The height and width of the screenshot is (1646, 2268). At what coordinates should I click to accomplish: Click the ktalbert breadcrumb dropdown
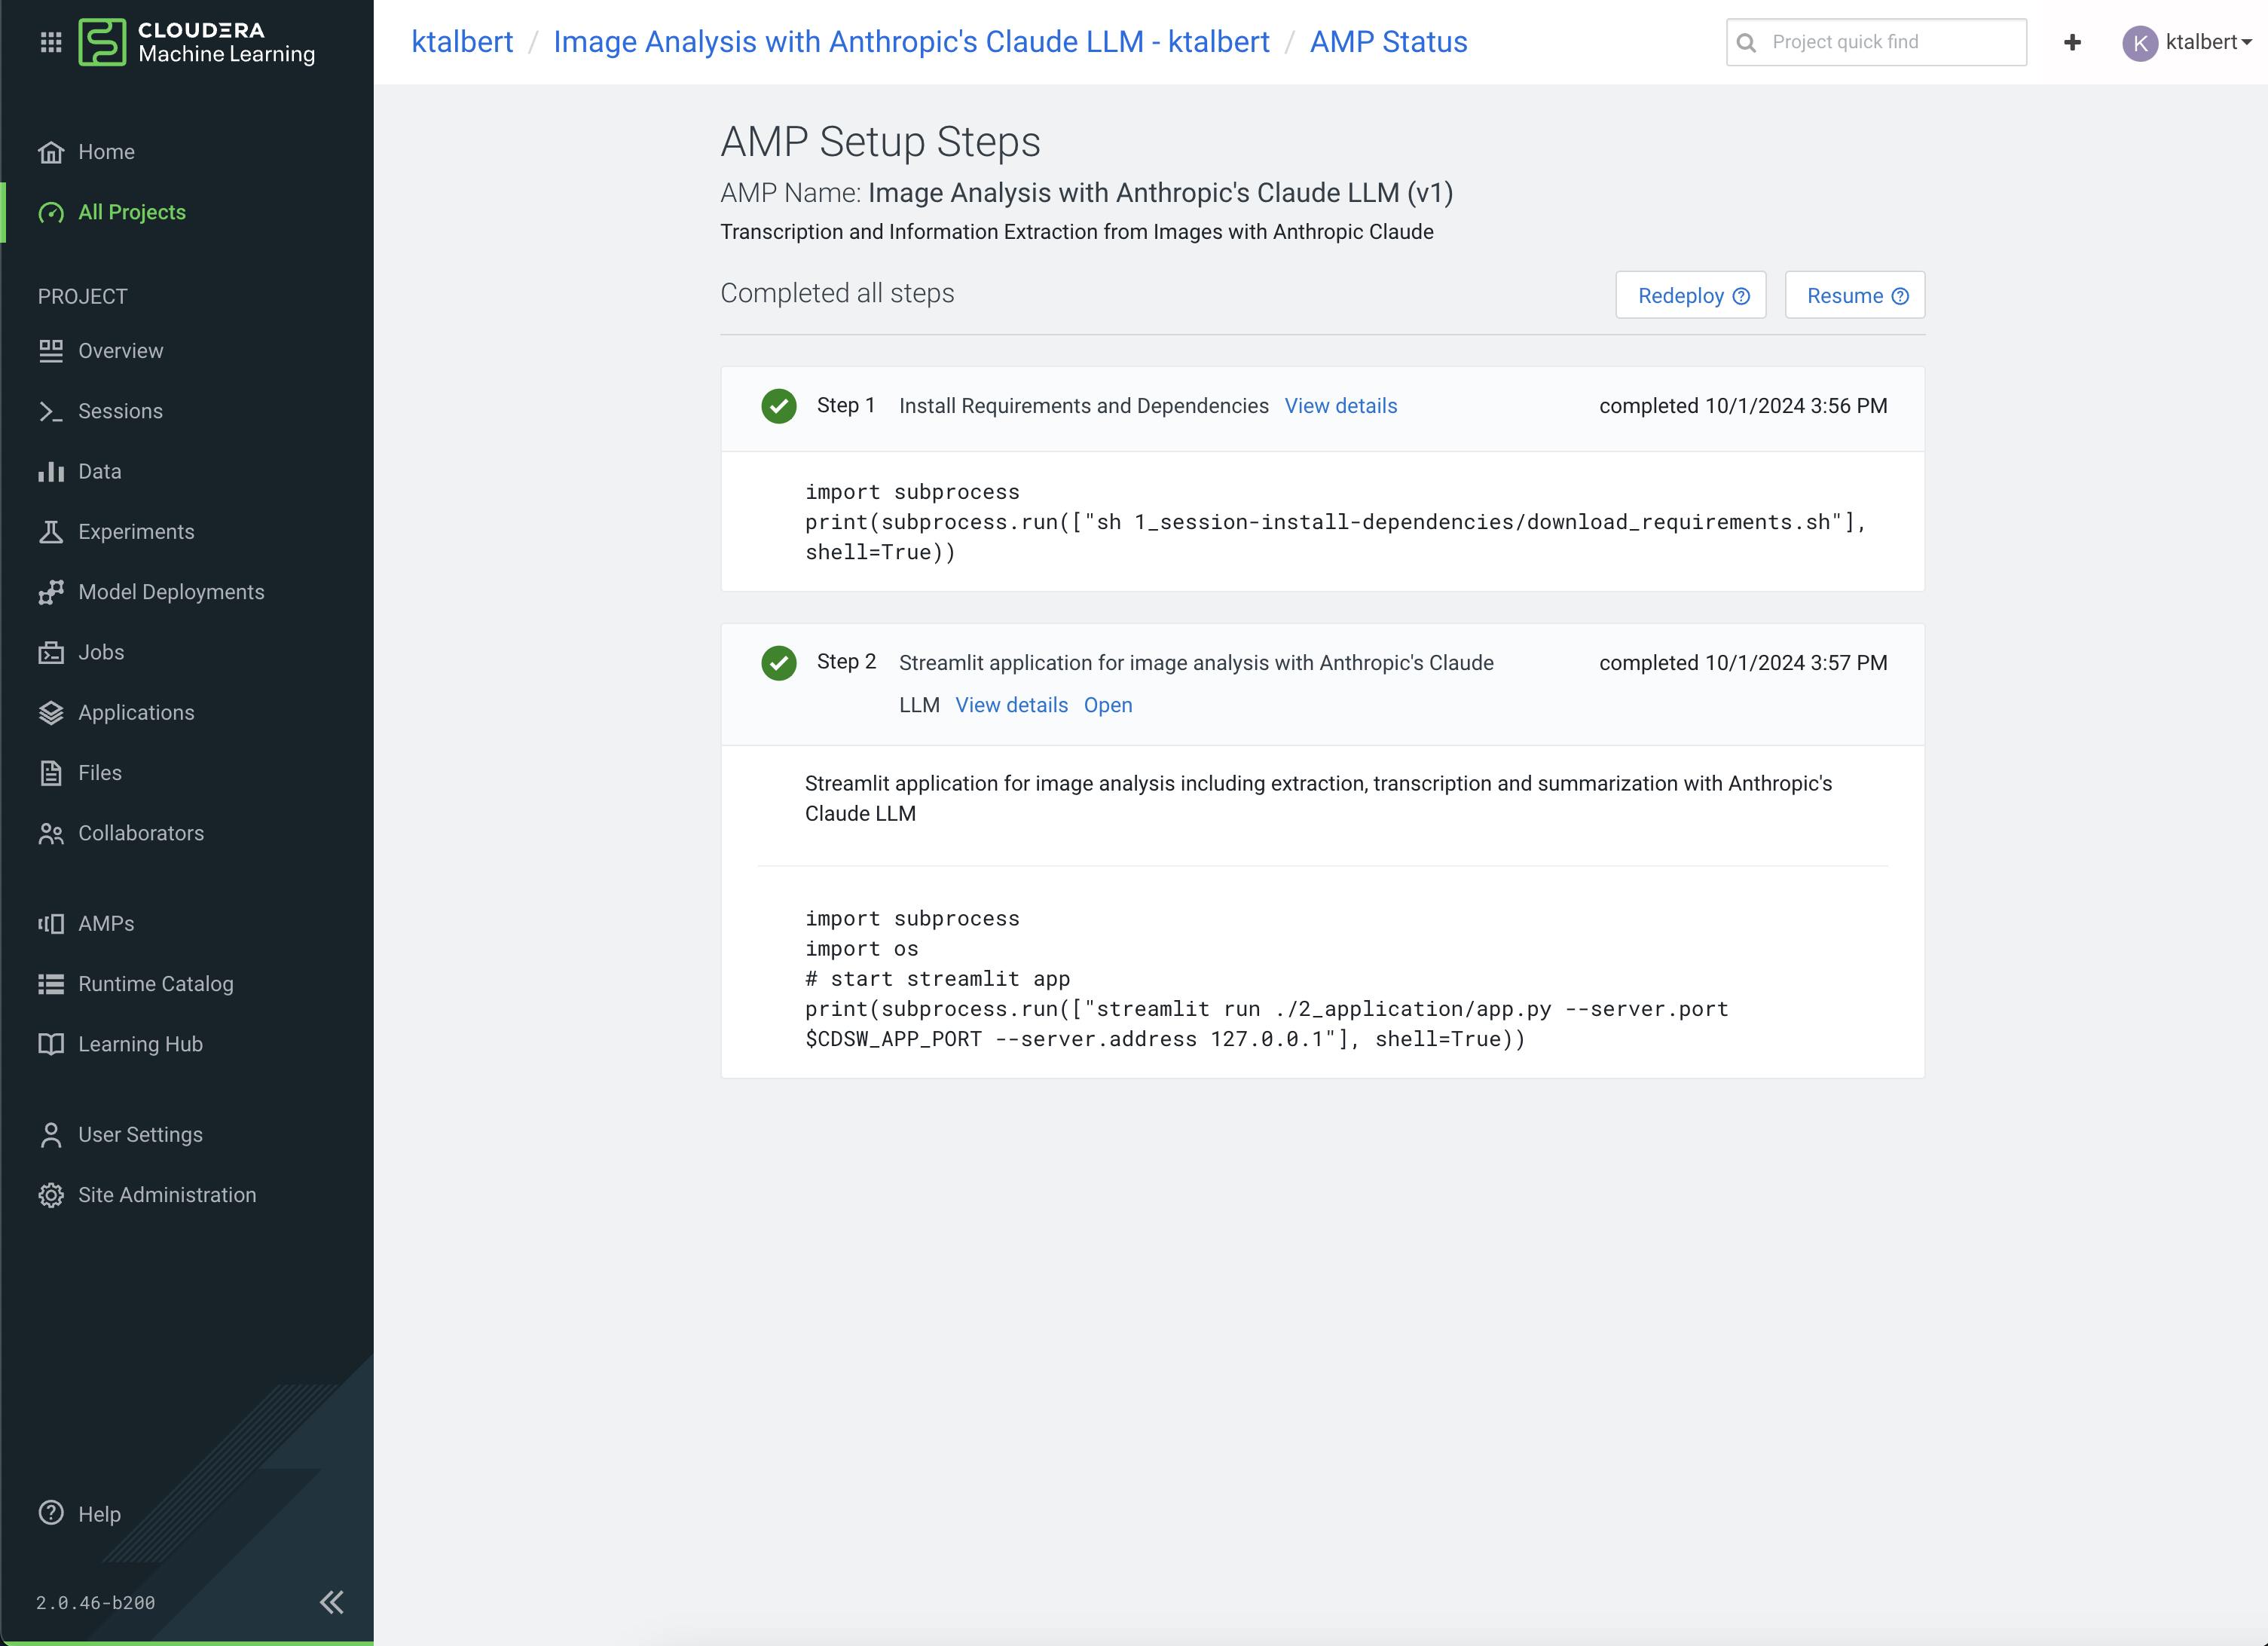pyautogui.click(x=460, y=41)
